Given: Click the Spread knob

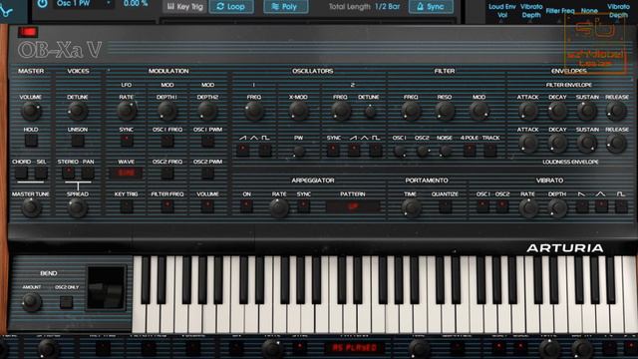Looking at the screenshot, I should click(78, 208).
